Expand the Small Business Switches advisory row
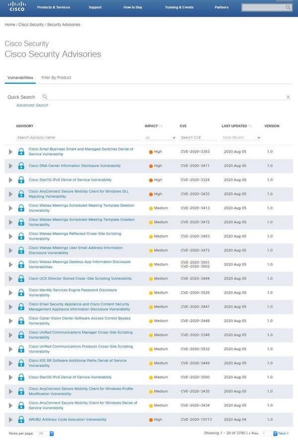The width and height of the screenshot is (298, 441). click(x=10, y=151)
